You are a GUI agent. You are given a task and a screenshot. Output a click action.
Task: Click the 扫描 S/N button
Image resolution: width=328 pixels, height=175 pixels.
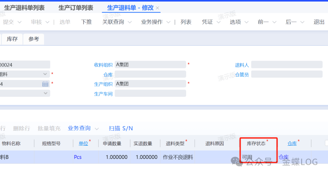(121, 128)
